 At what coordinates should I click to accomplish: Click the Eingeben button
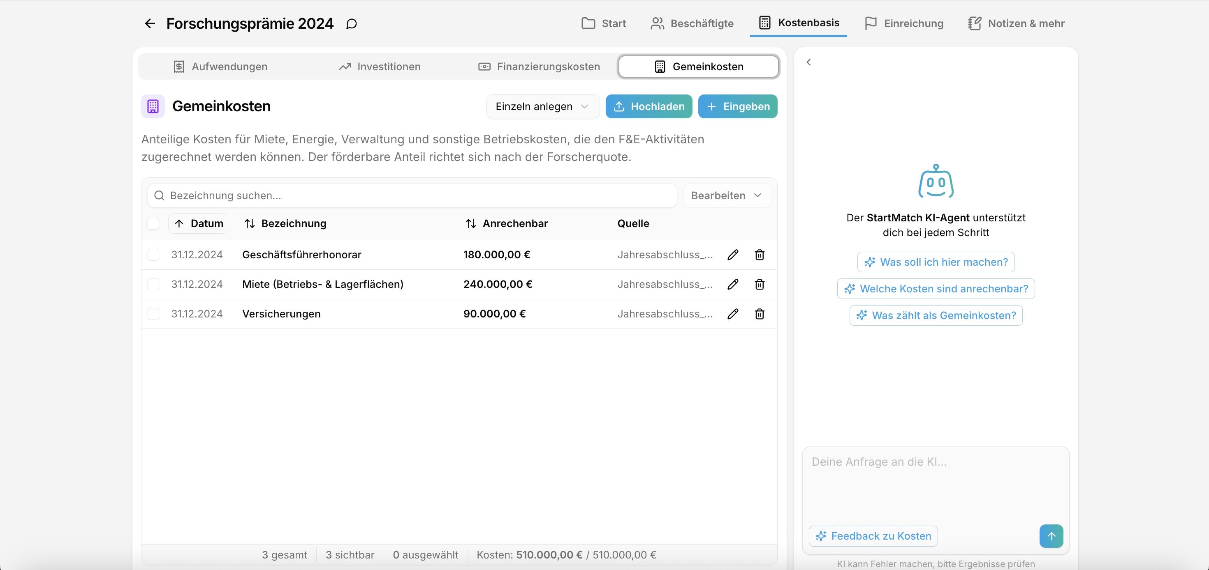point(737,106)
